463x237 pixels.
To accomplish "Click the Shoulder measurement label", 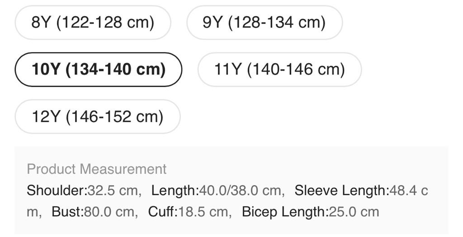I will click(x=57, y=191).
